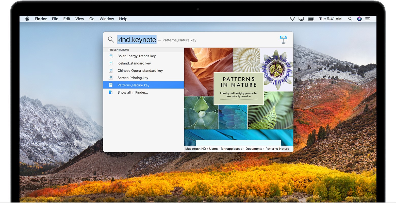Open the AirPlay display menu
Screen dimensions: 396x203
point(301,19)
